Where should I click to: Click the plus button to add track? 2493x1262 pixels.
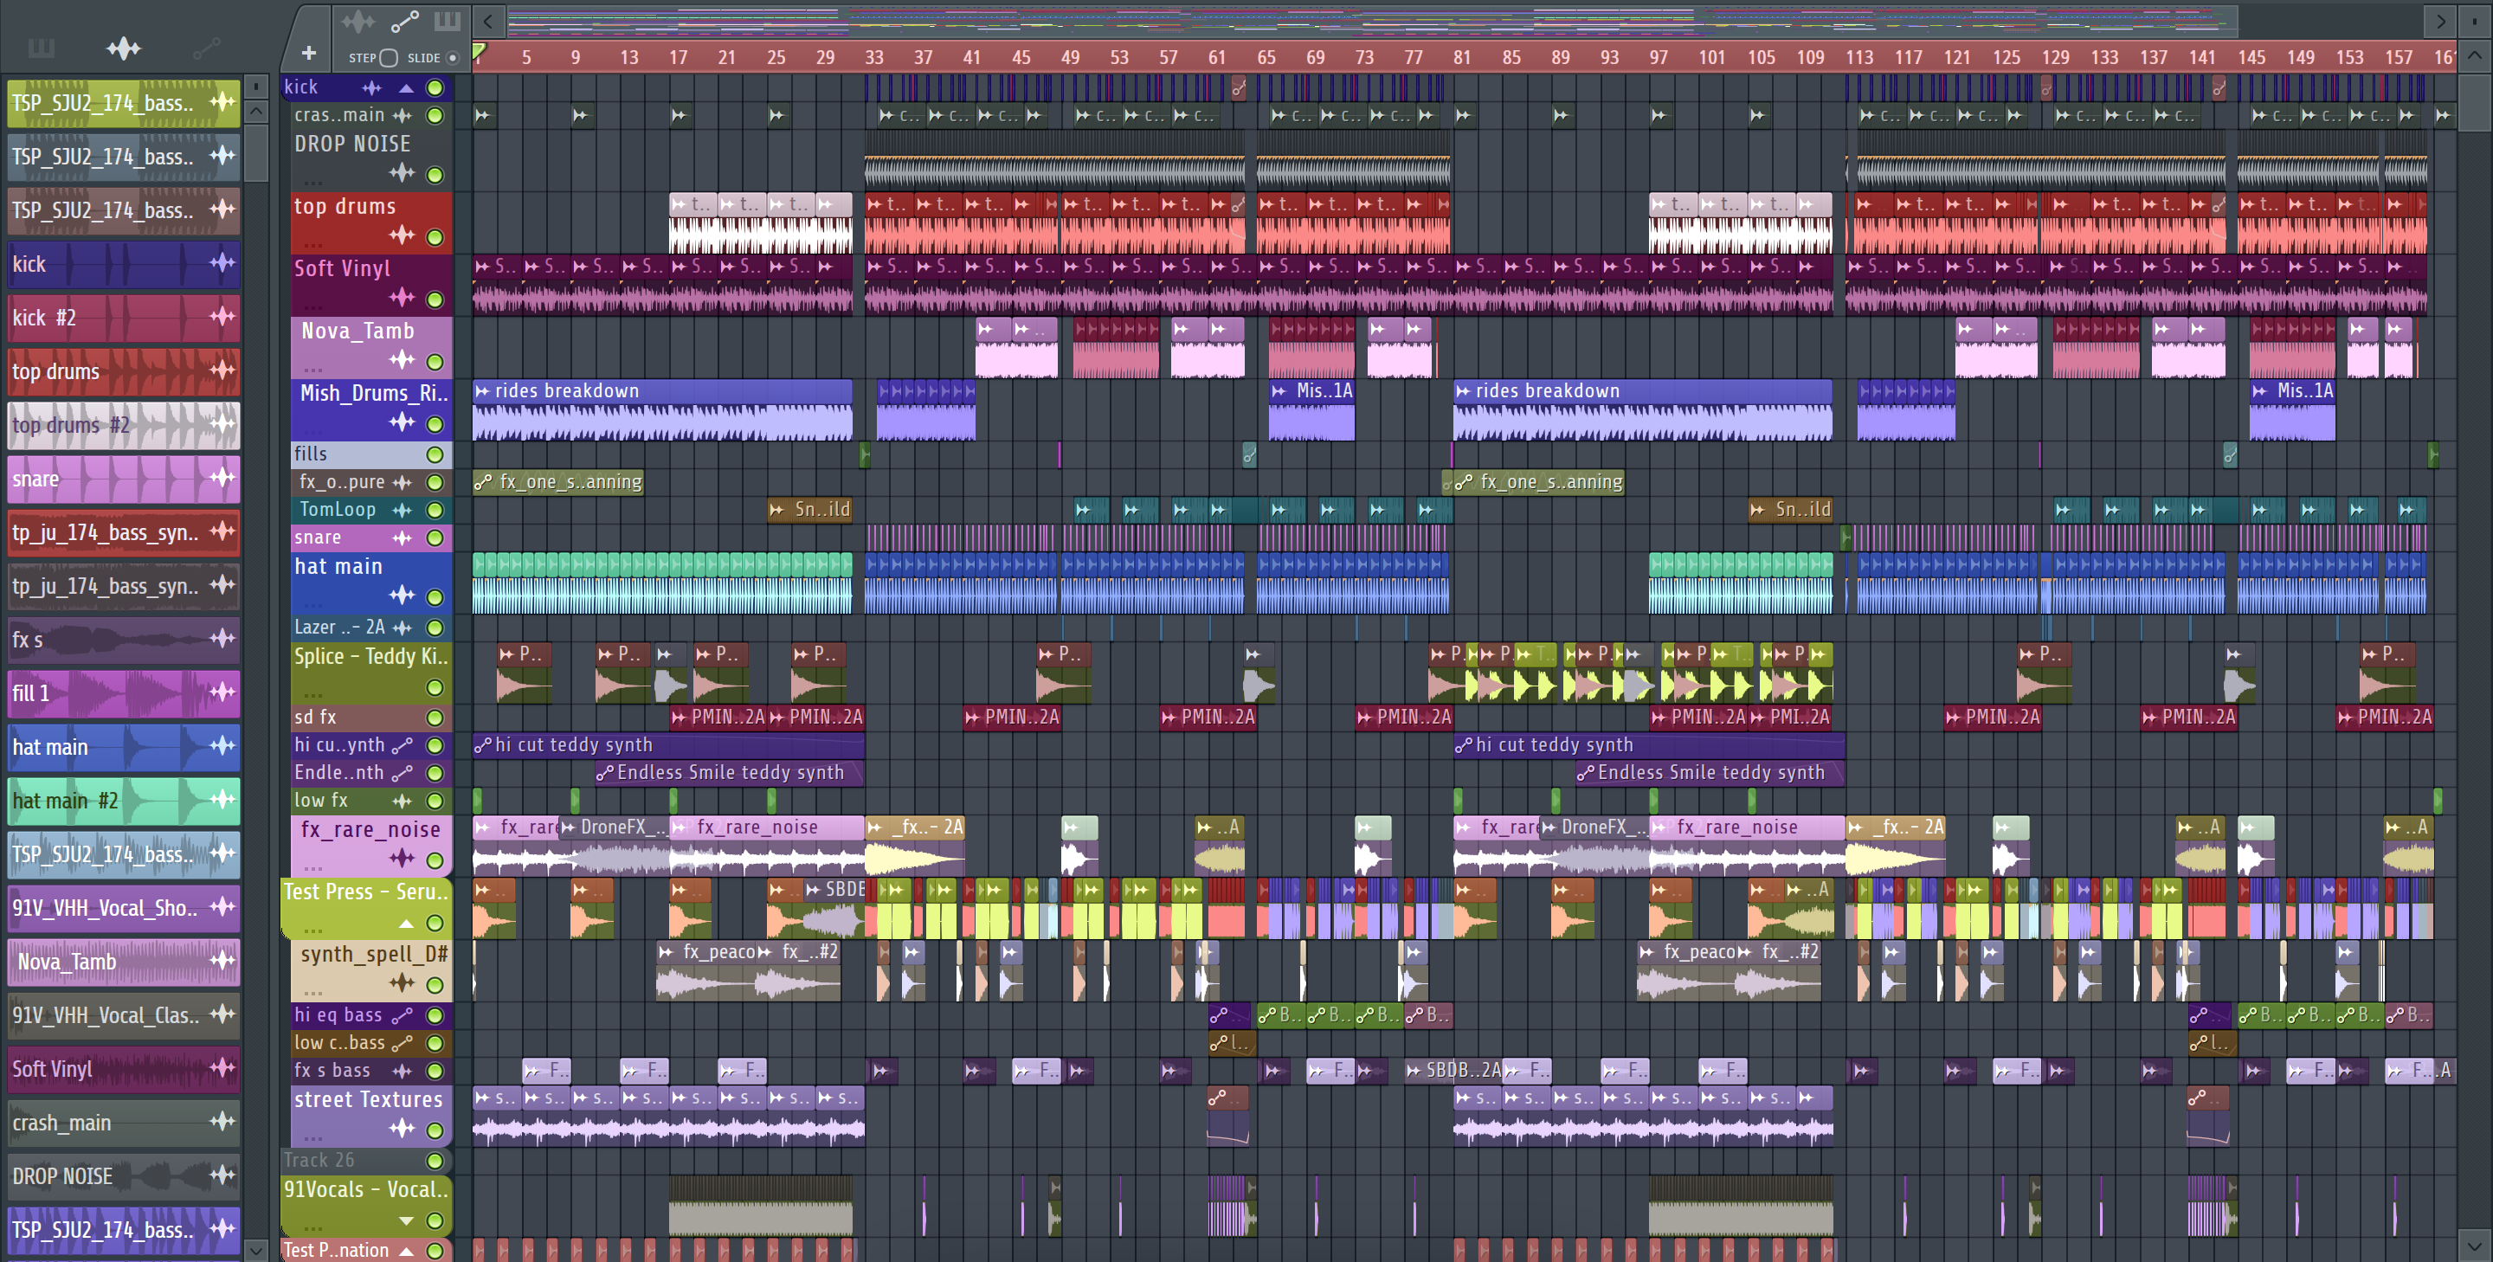(x=309, y=53)
